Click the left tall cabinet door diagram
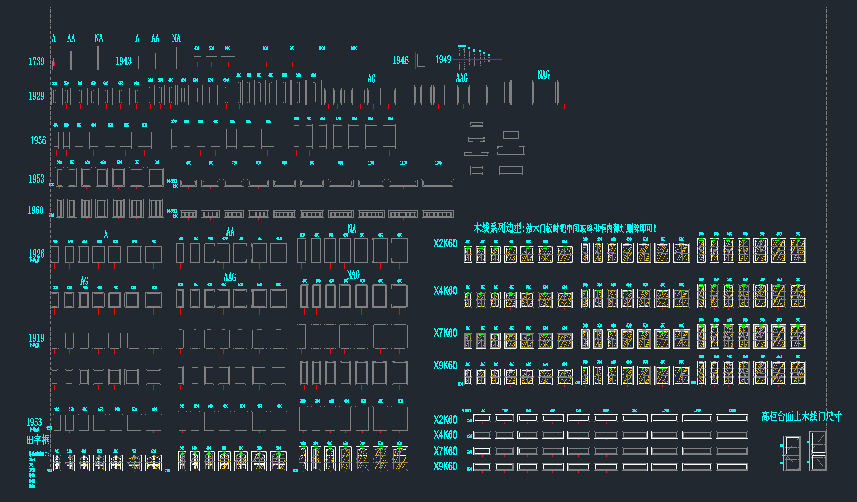This screenshot has height=502, width=857. point(792,453)
